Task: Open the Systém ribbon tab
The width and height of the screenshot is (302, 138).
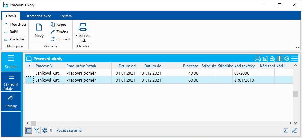Action: 66,16
